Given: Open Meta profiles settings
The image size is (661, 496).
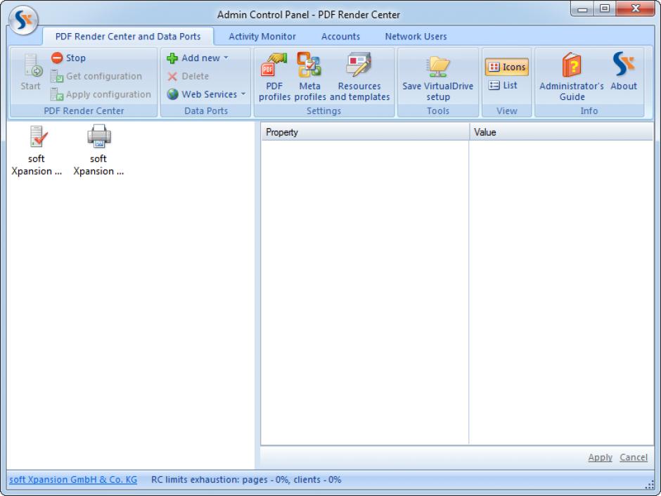Looking at the screenshot, I should click(309, 77).
